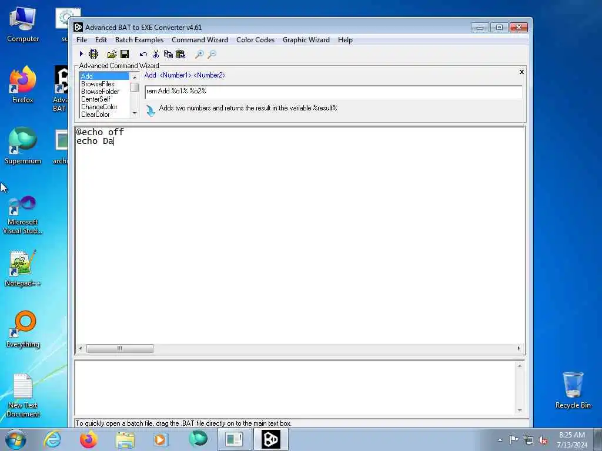Viewport: 602px width, 451px height.
Task: Insert command using blue arrow icon
Action: pyautogui.click(x=150, y=110)
